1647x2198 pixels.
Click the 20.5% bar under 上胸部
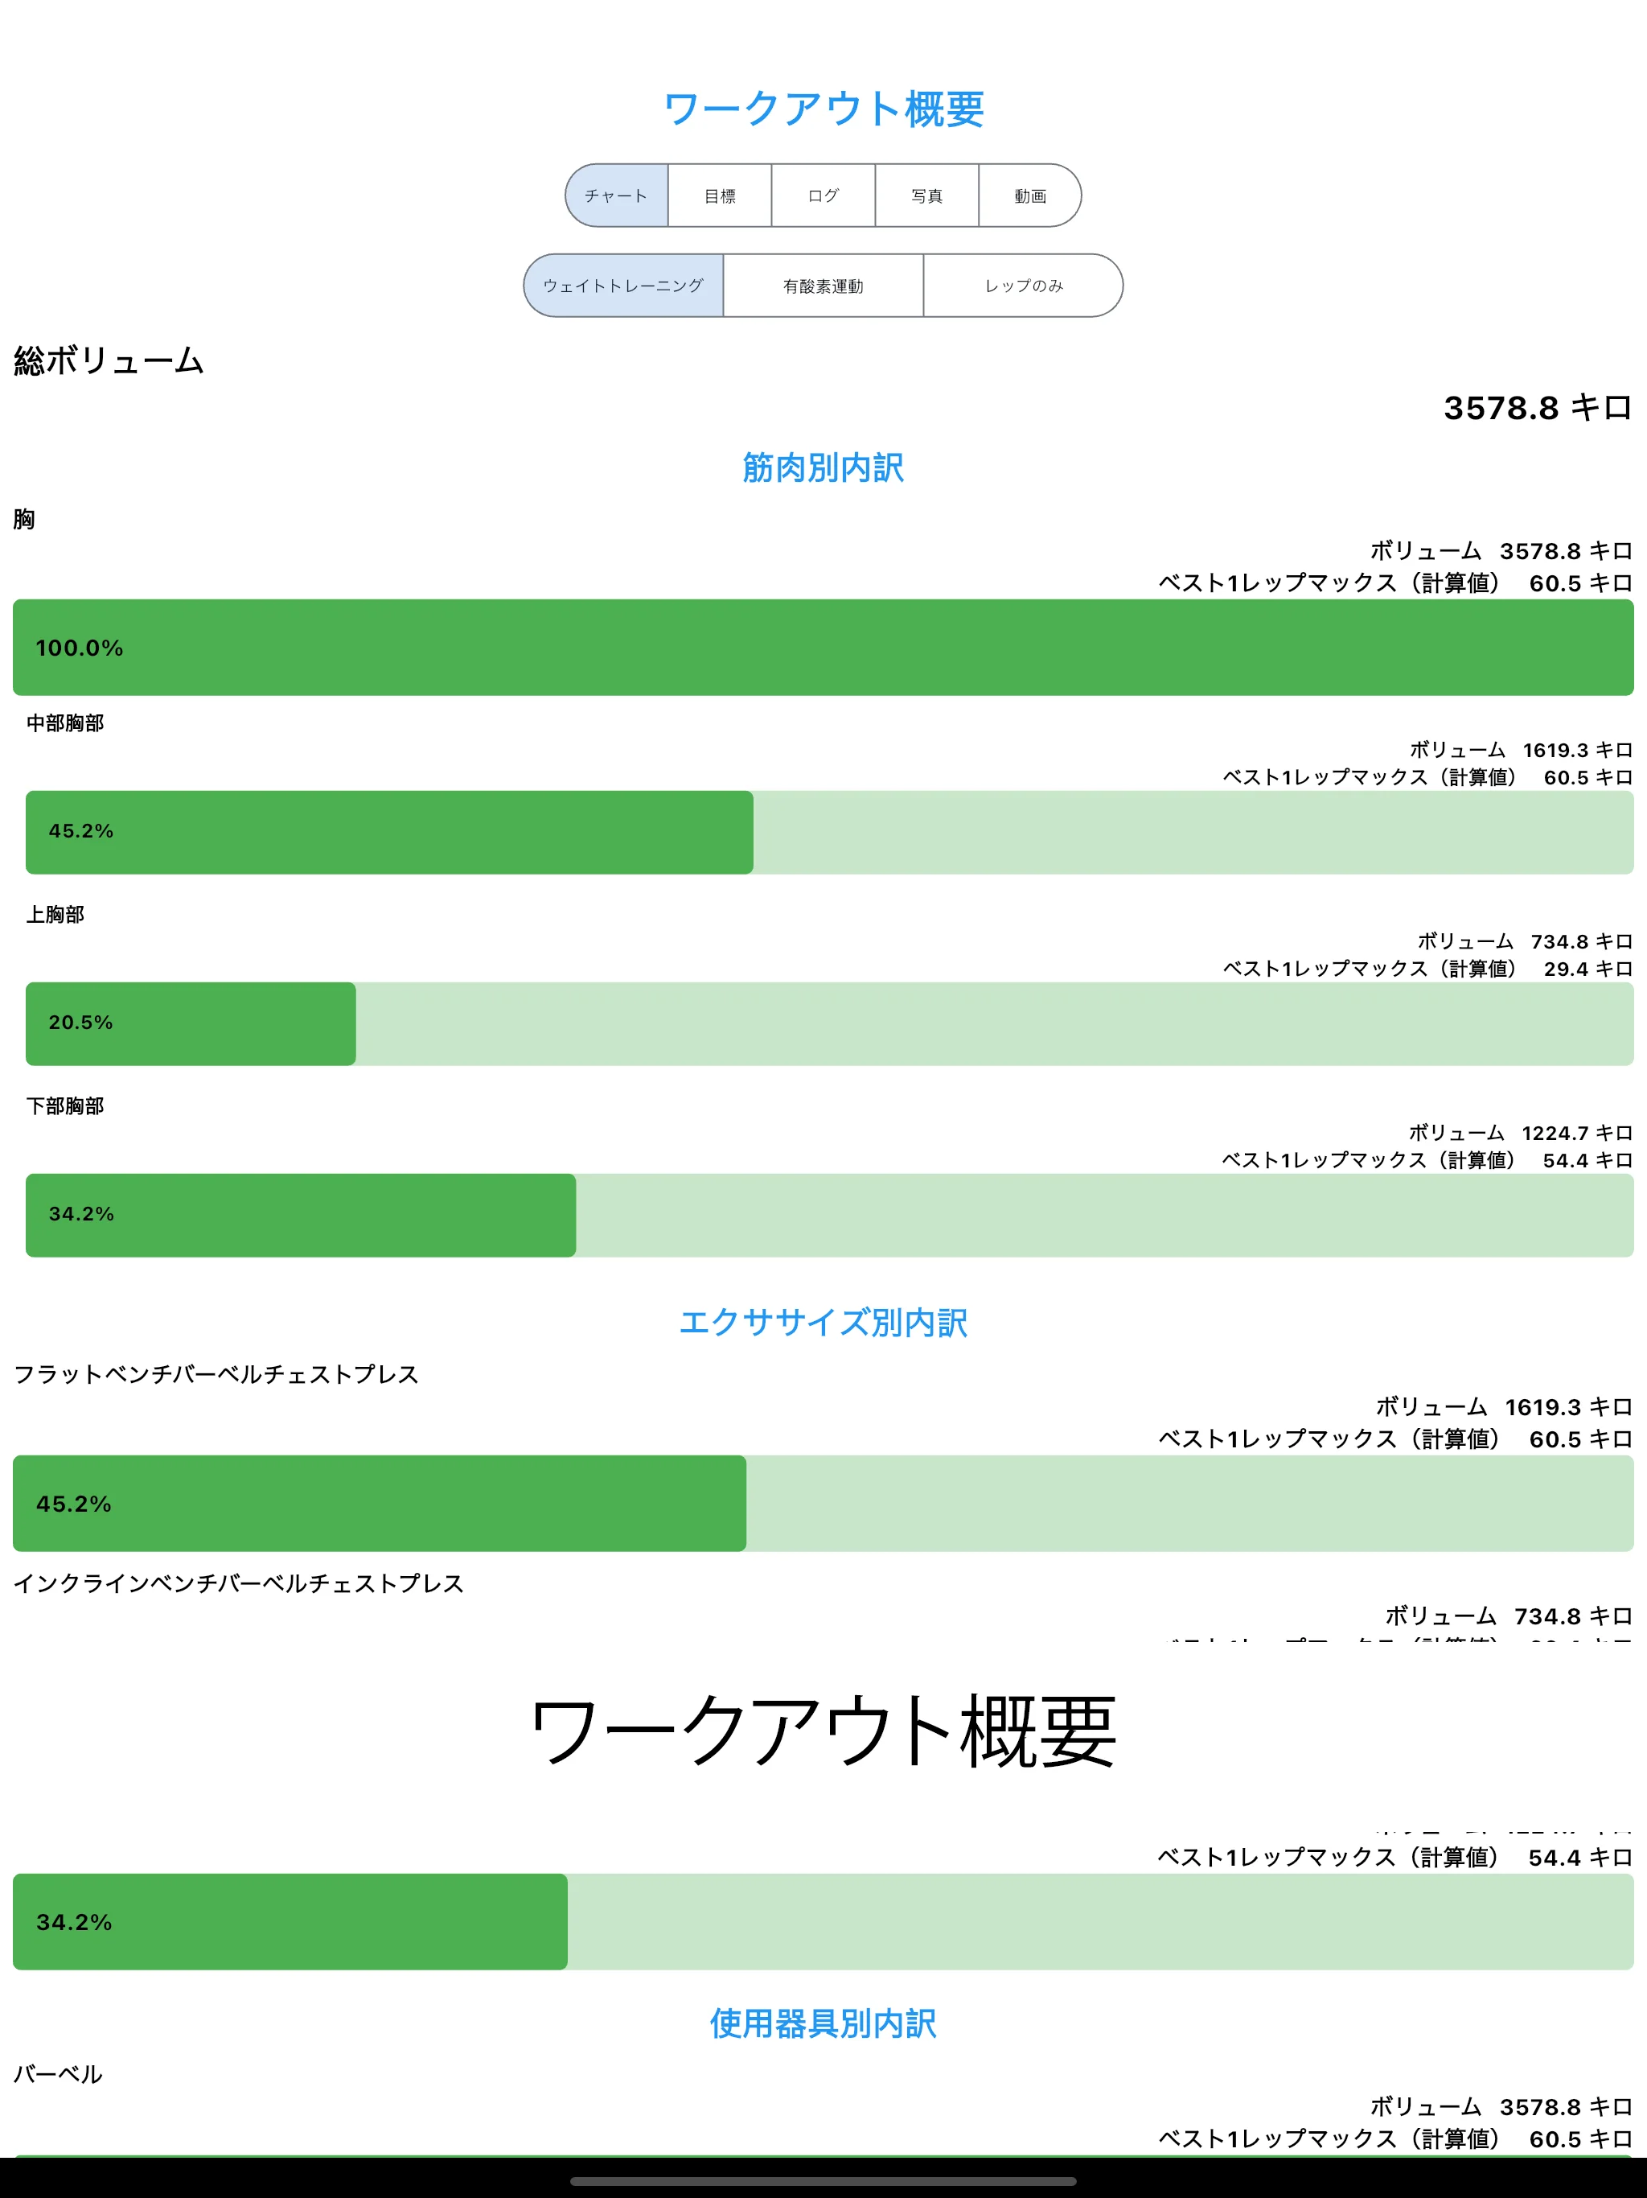click(189, 1023)
